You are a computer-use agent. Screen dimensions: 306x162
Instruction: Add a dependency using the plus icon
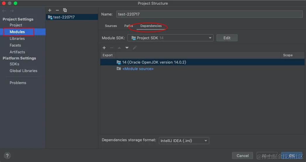(x=104, y=48)
